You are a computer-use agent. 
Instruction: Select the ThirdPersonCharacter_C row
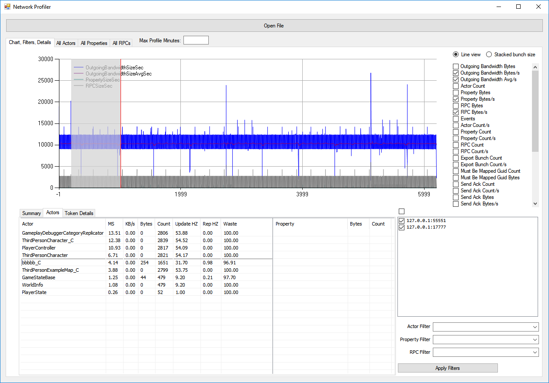(146, 240)
